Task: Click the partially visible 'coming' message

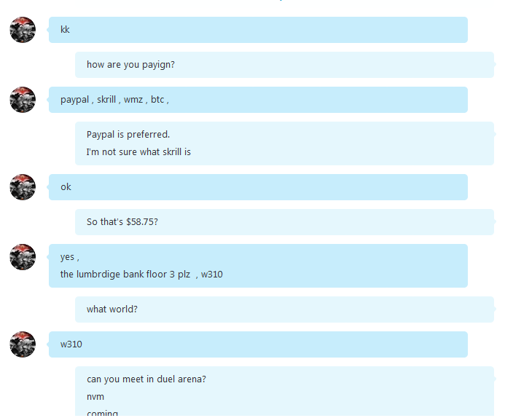Action: (x=103, y=413)
